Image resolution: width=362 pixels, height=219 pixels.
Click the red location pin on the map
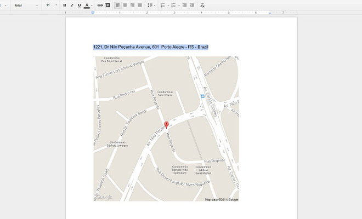pyautogui.click(x=166, y=125)
